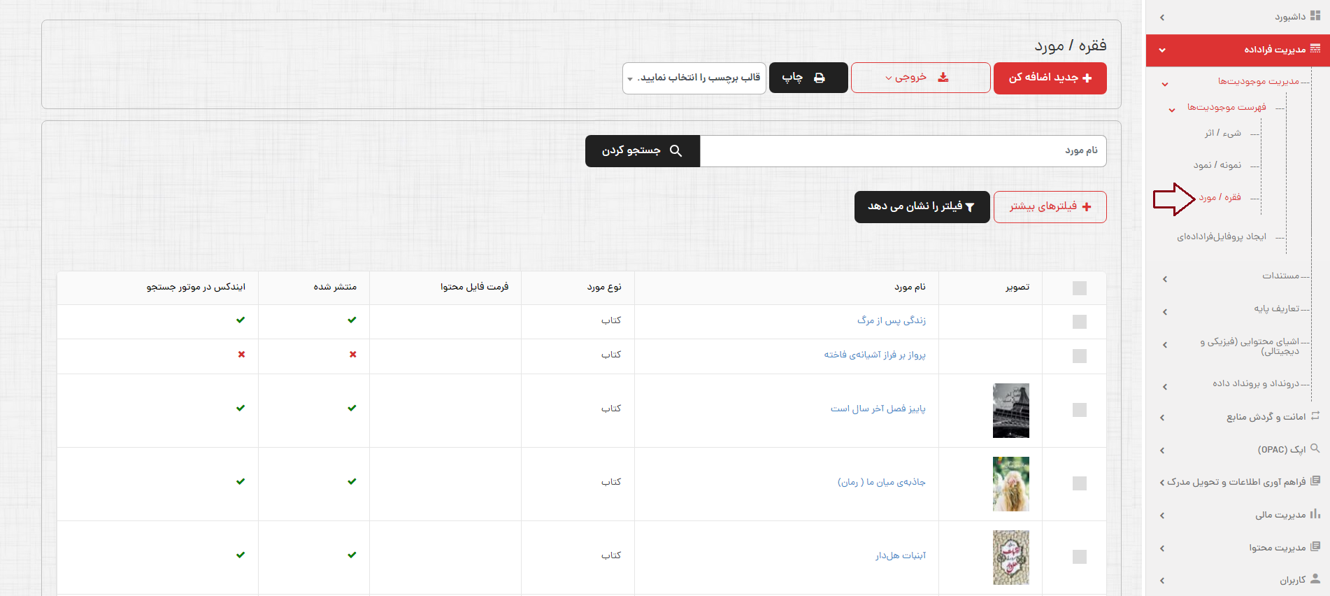
Task: Click the dashboard grid icon in sidebar
Action: [x=1315, y=16]
